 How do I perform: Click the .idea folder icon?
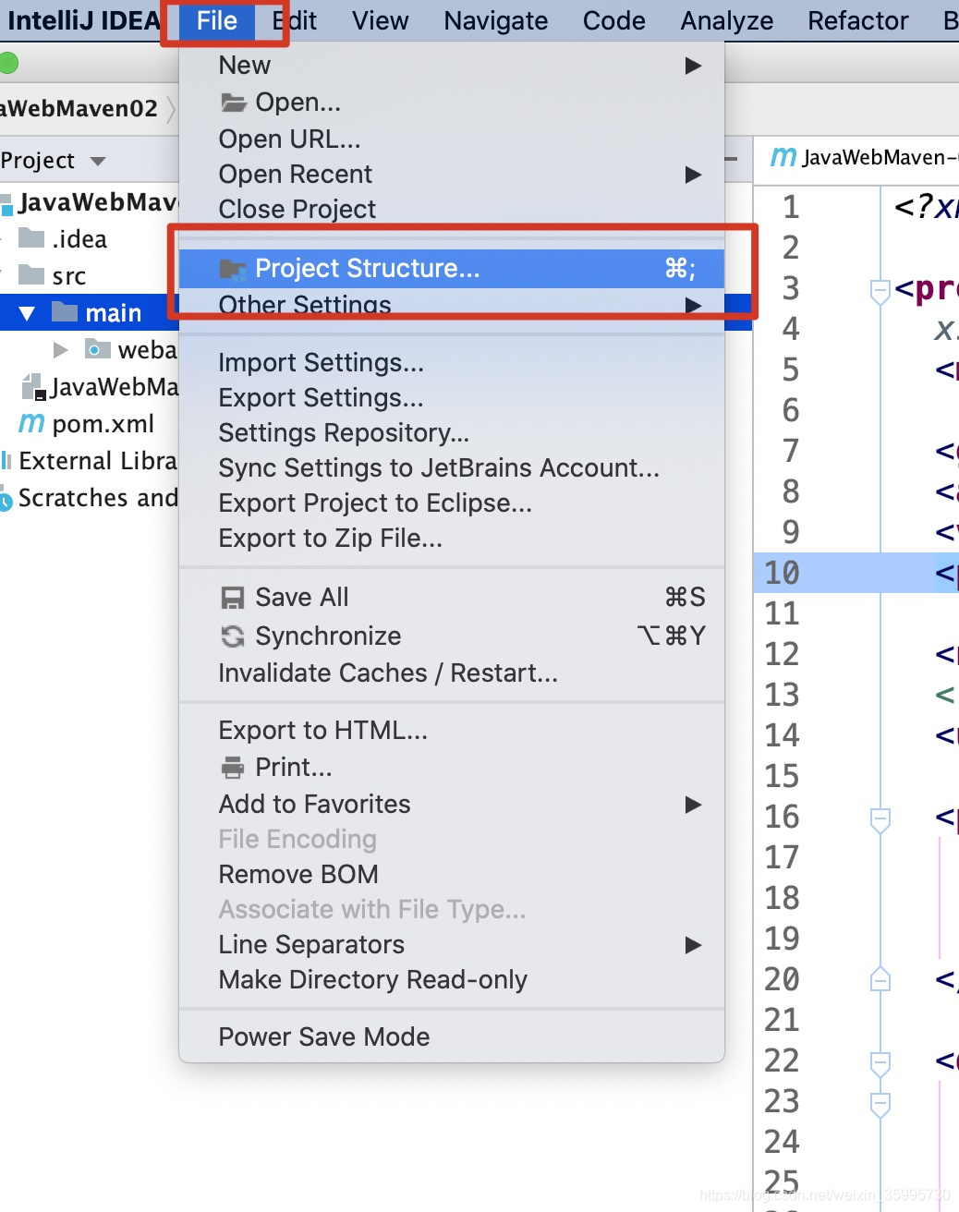coord(31,238)
